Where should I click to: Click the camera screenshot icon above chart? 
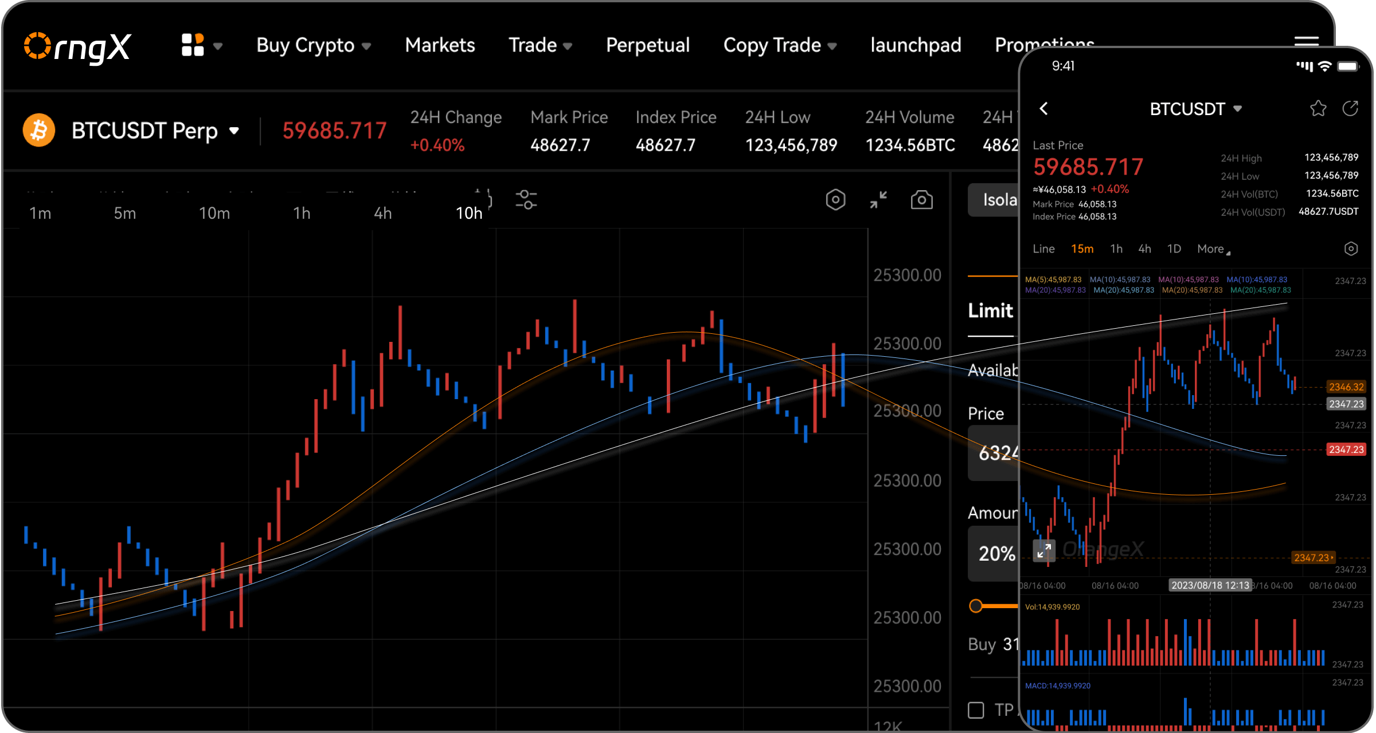pos(921,200)
